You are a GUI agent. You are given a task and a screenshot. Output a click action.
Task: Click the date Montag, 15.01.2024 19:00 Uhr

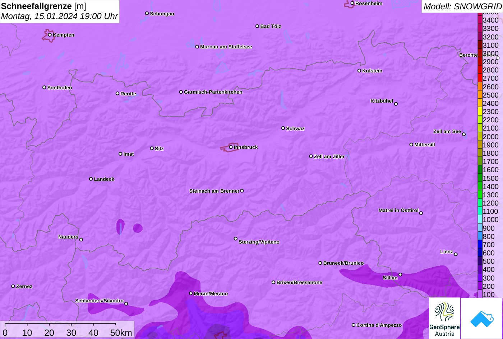[59, 16]
